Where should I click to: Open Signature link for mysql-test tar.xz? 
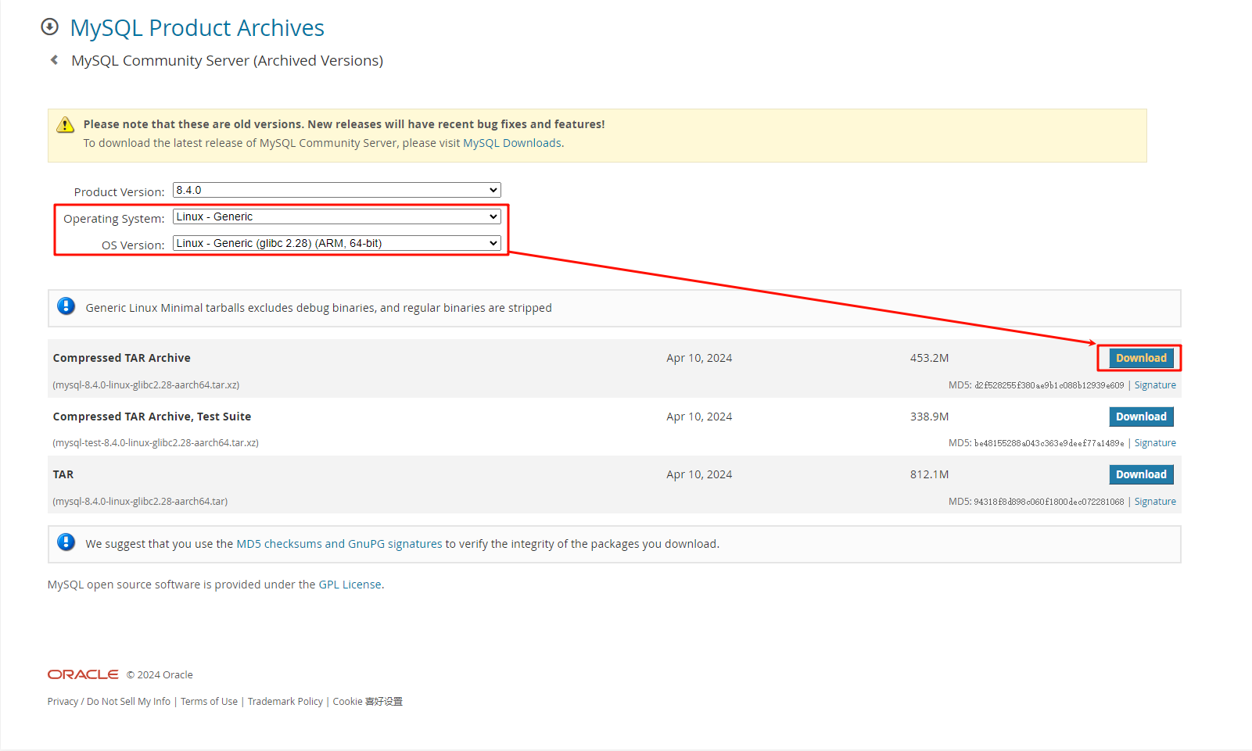pyautogui.click(x=1155, y=443)
